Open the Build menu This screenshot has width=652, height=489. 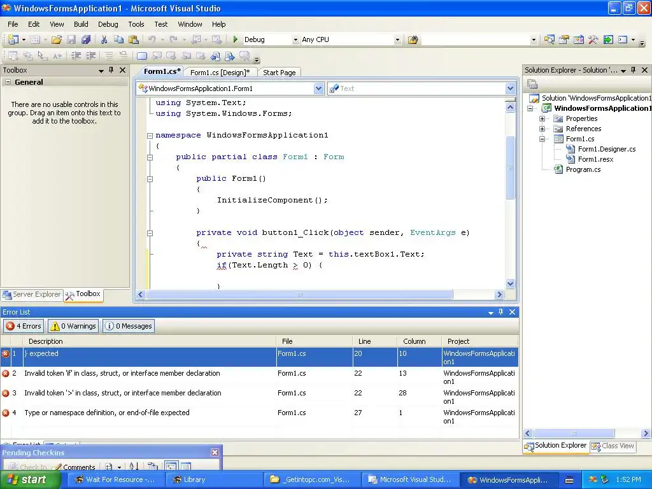click(x=81, y=24)
